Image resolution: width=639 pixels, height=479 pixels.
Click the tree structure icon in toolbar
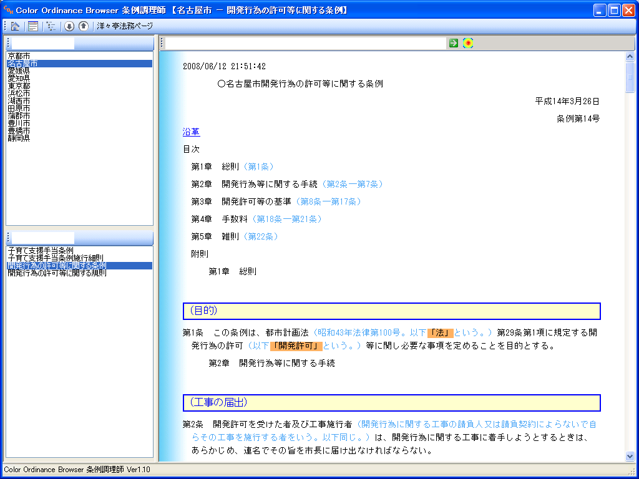click(51, 26)
